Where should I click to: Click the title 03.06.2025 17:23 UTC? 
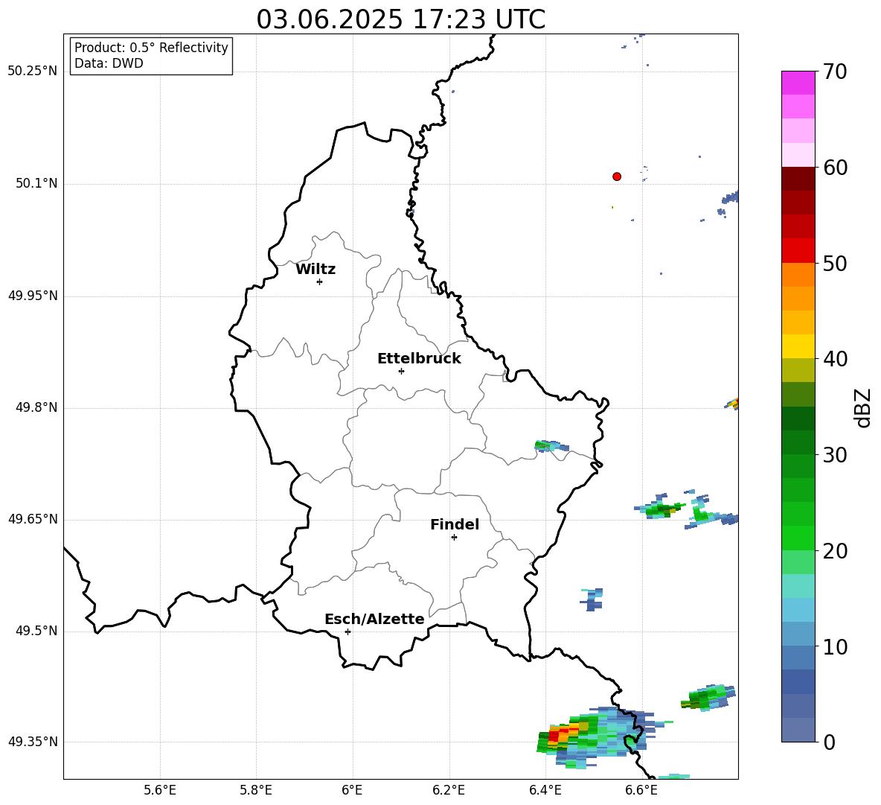click(x=400, y=19)
